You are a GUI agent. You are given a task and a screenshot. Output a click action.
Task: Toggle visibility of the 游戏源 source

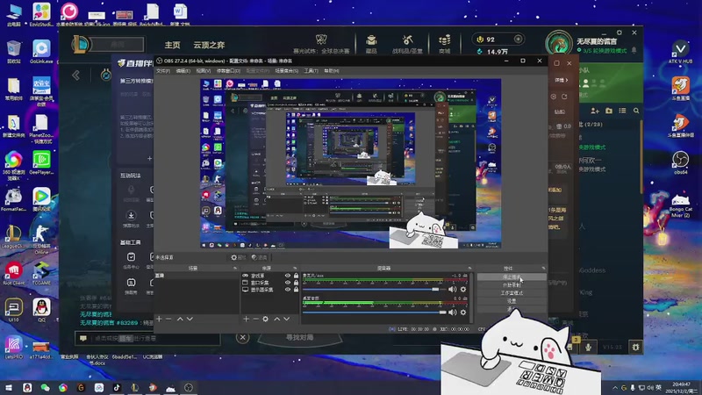288,276
